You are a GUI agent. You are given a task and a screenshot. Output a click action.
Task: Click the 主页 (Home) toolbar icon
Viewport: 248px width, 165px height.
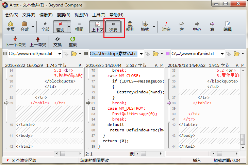pos(11,26)
